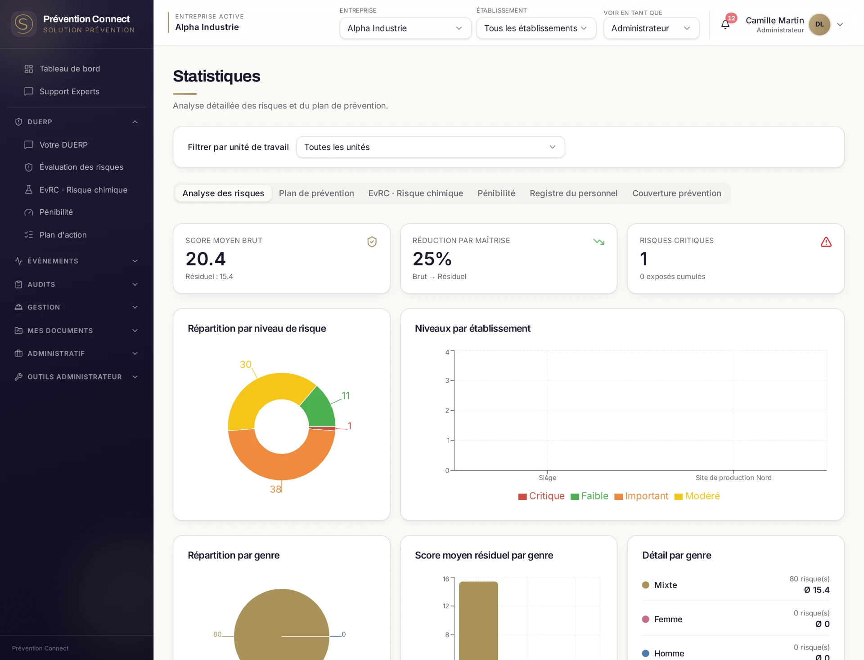
Task: Click the DUERP shield icon
Action: (18, 122)
